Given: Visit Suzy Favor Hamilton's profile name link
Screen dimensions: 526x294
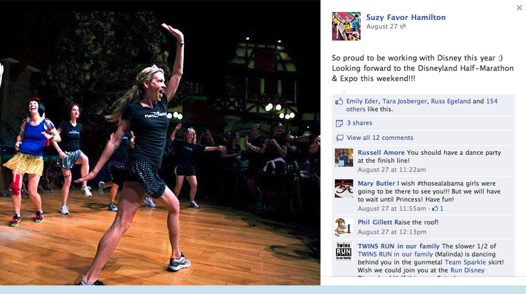Looking at the screenshot, I should (405, 17).
